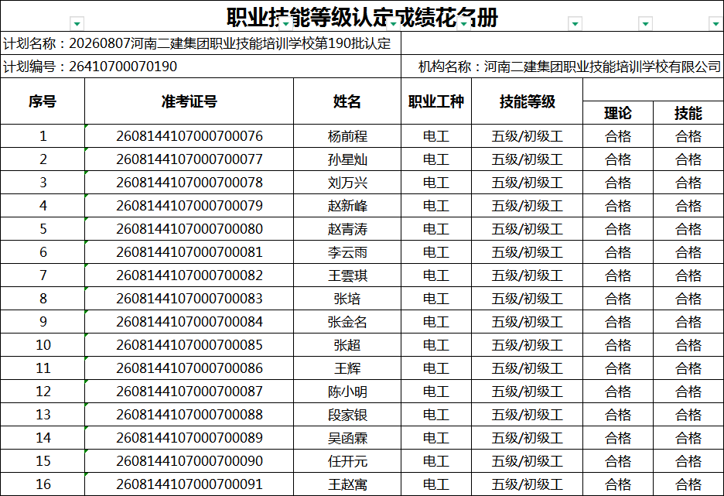Select exam number 260814410700700082
The height and width of the screenshot is (496, 724).
(190, 275)
